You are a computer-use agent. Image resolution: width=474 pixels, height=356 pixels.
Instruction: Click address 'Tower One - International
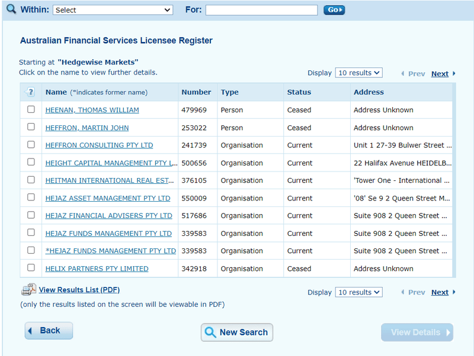click(402, 180)
